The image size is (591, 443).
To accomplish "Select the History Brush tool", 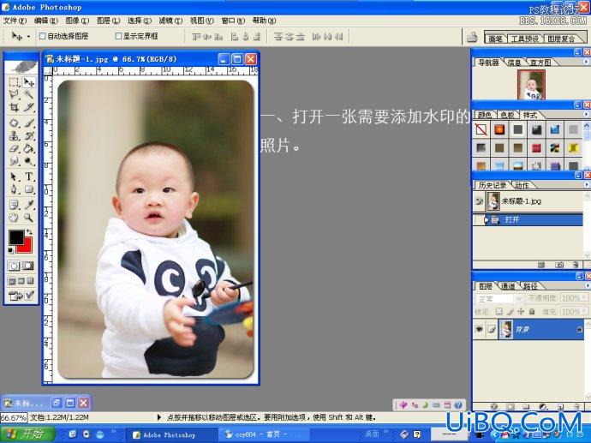I will pyautogui.click(x=28, y=135).
